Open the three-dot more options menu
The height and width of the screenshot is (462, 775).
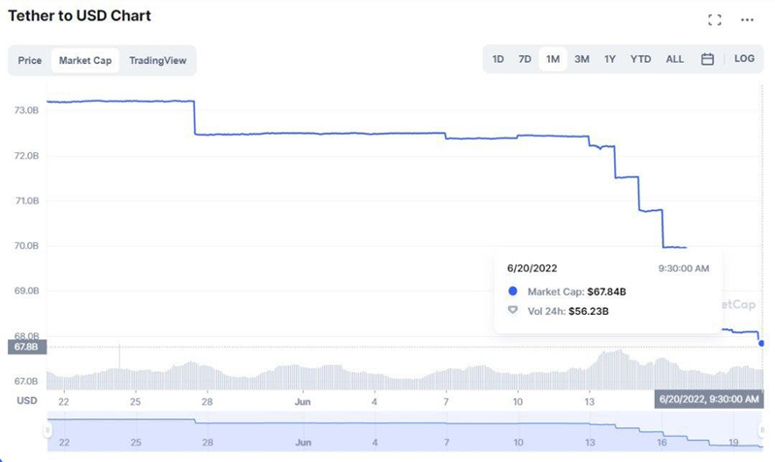point(747,19)
